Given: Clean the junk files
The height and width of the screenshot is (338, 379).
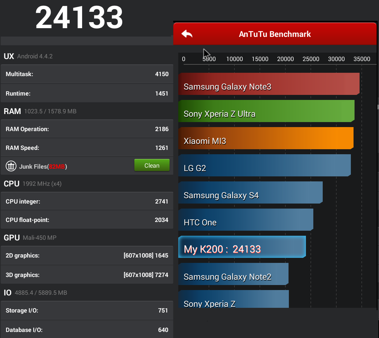Looking at the screenshot, I should [x=152, y=166].
